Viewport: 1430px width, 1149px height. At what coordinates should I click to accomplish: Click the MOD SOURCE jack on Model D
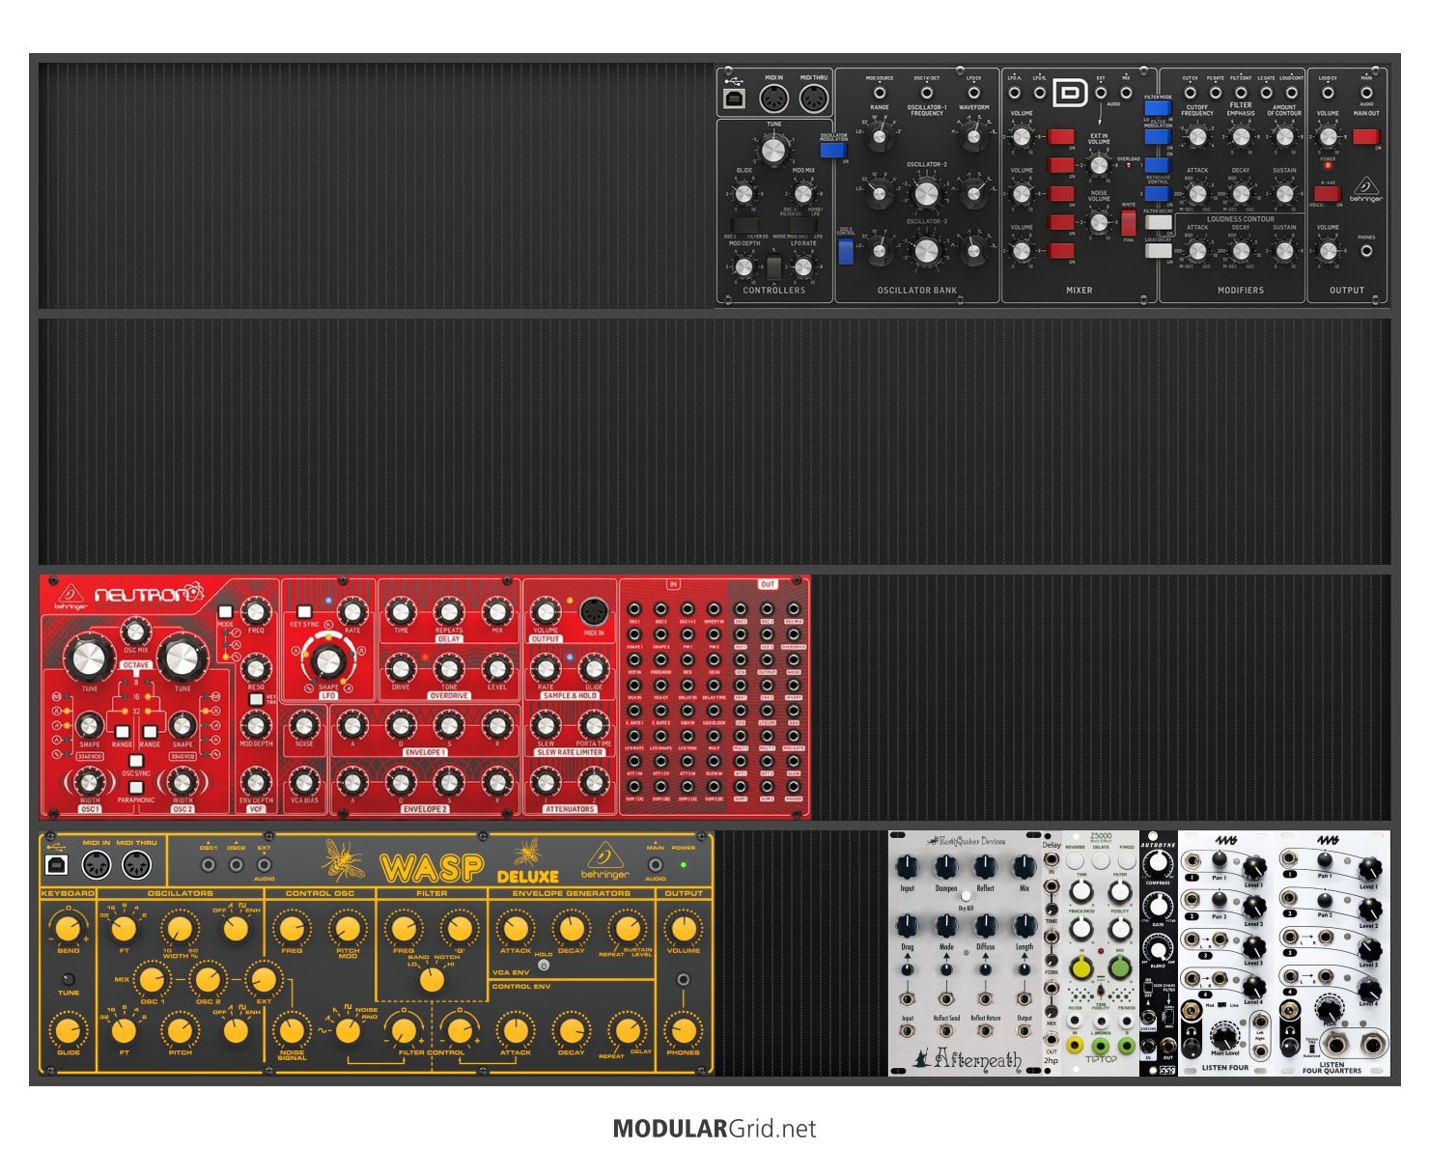880,93
